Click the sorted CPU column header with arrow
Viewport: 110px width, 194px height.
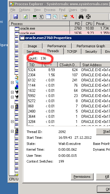tap(50, 65)
